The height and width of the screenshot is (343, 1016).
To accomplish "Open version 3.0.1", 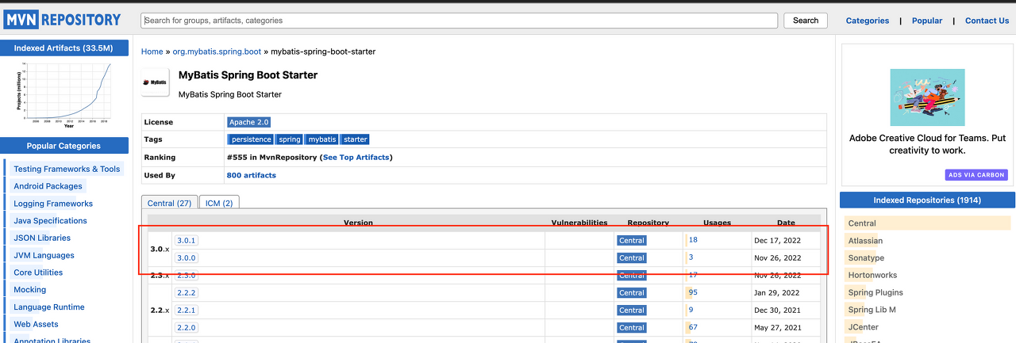I will (186, 240).
